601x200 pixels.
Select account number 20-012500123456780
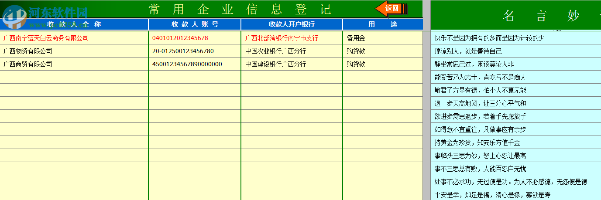pyautogui.click(x=195, y=51)
